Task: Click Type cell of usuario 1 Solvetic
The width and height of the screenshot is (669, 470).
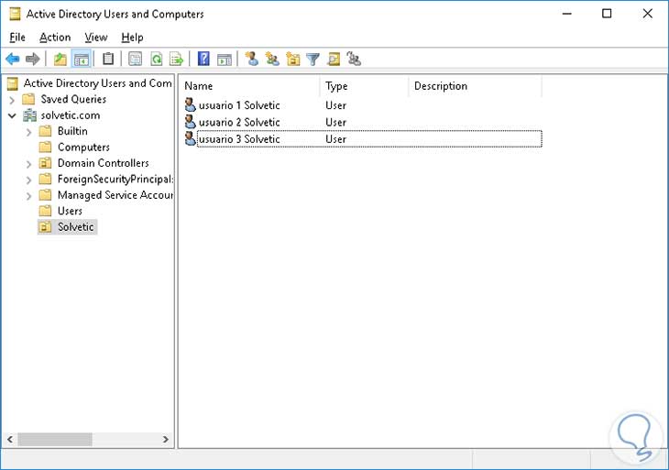Action: pos(335,105)
